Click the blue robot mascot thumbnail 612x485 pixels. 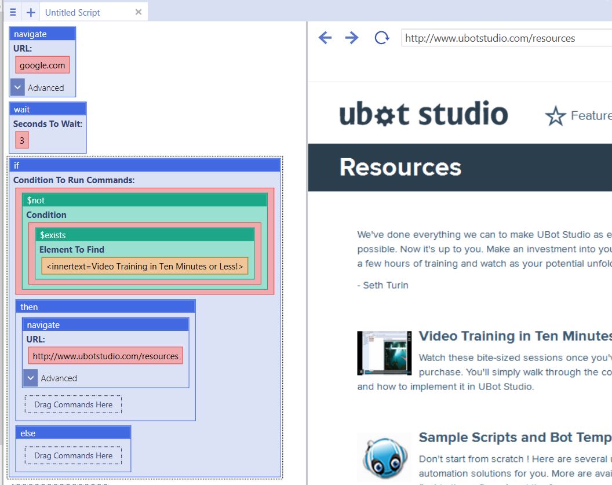pos(385,458)
